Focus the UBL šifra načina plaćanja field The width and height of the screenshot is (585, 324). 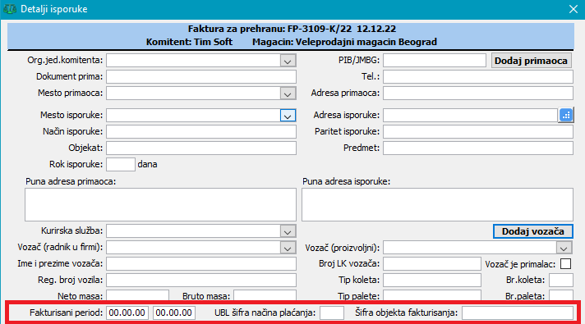point(332,313)
